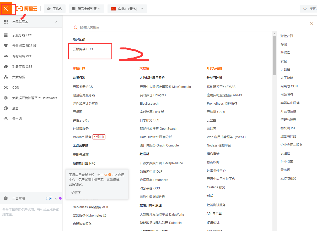Click the 负载均衡 sidebar icon

click(6, 77)
